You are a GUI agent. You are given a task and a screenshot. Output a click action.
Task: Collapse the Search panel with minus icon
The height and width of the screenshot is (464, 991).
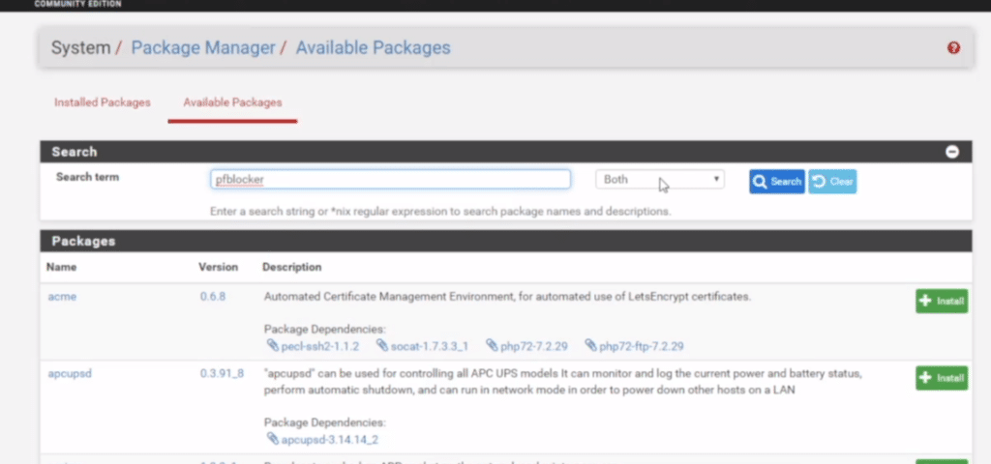[952, 152]
